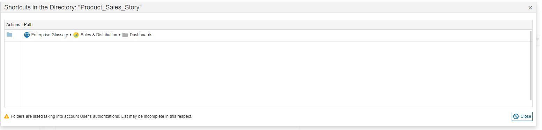Image resolution: width=542 pixels, height=130 pixels.
Task: Click the Sales & Distribution chart icon
Action: pyautogui.click(x=76, y=35)
